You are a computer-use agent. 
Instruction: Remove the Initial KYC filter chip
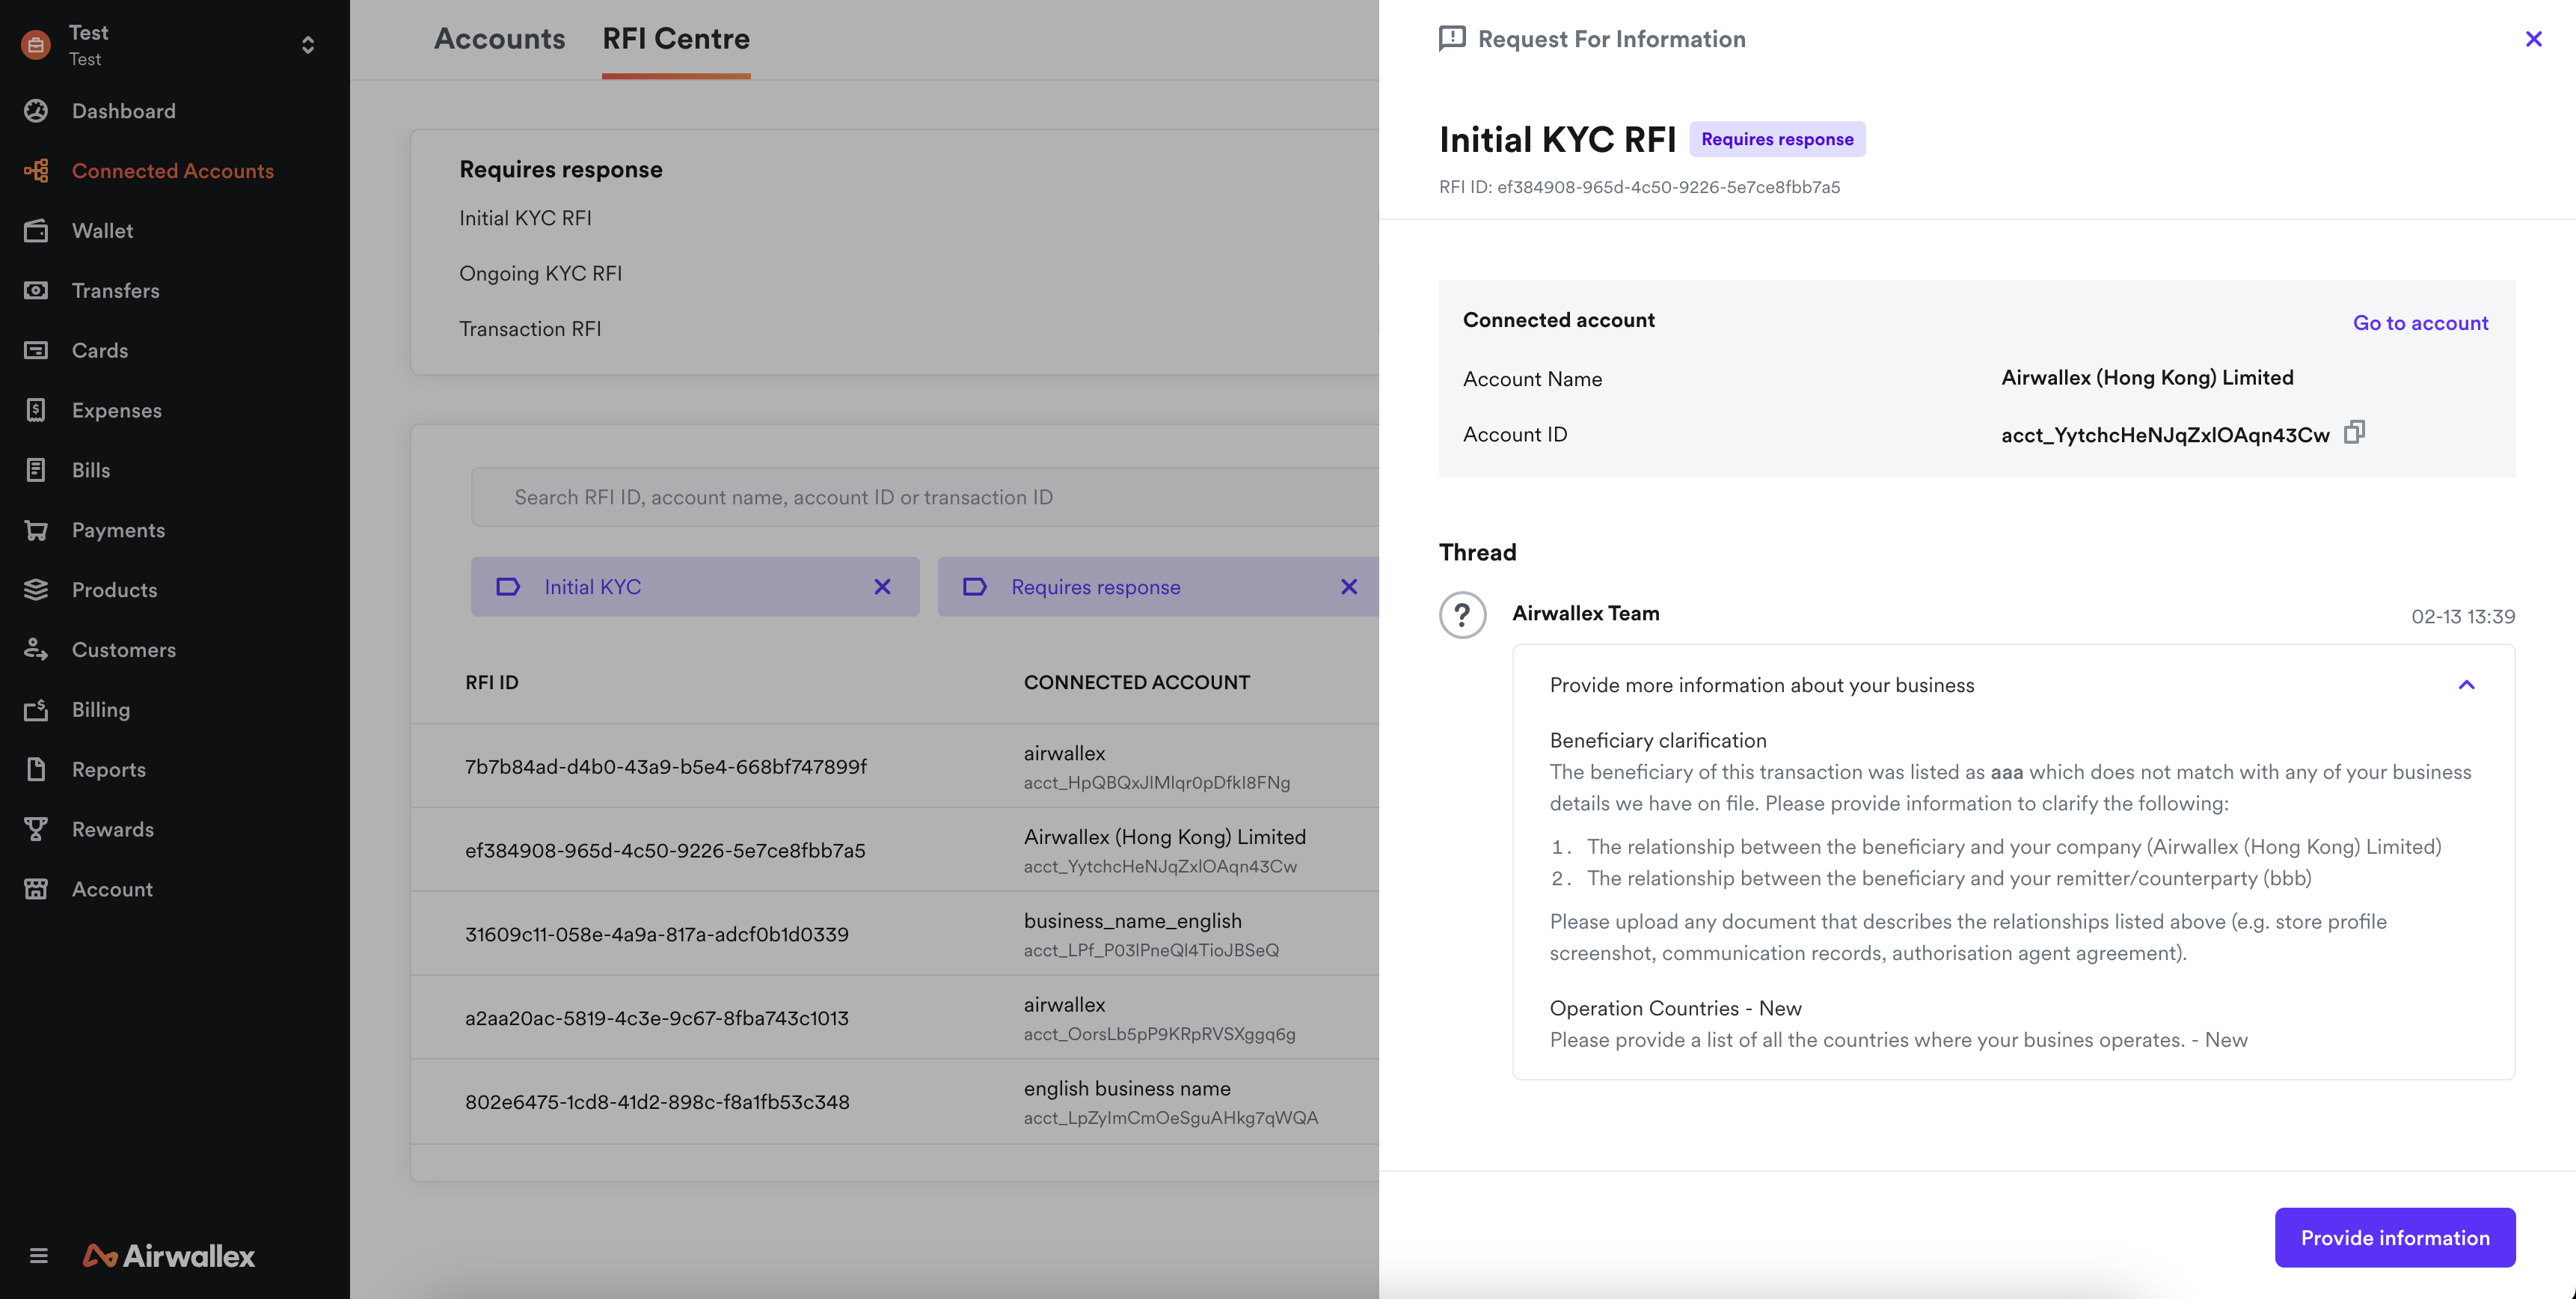click(882, 587)
